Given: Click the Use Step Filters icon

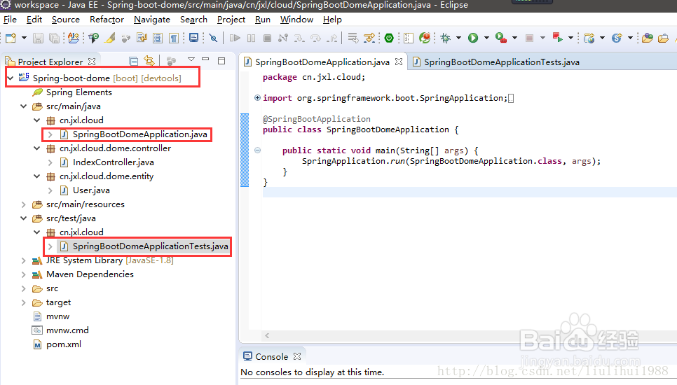Looking at the screenshot, I should pyautogui.click(x=369, y=38).
